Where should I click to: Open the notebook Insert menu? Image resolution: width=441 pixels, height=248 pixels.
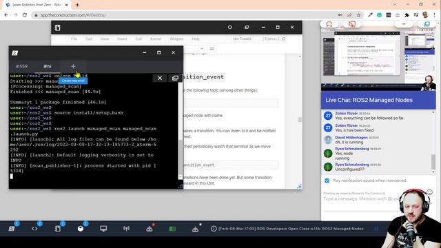click(122, 39)
